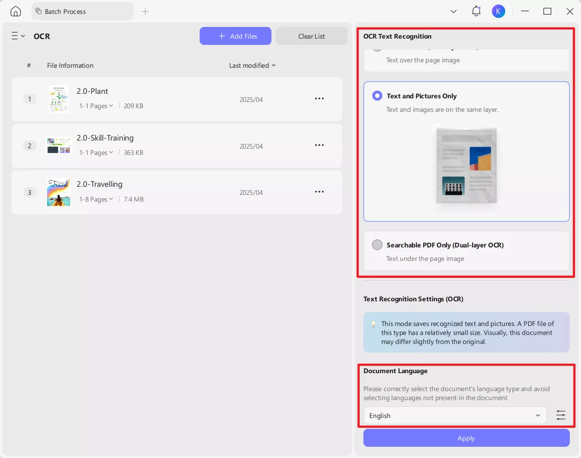Click the Apply button
The height and width of the screenshot is (458, 581).
tap(467, 438)
